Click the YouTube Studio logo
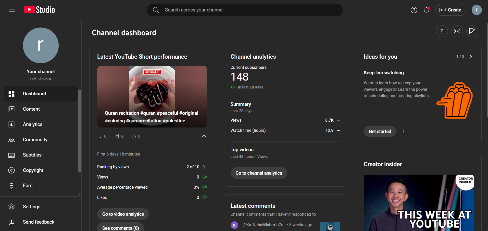The height and width of the screenshot is (231, 488). (x=40, y=10)
